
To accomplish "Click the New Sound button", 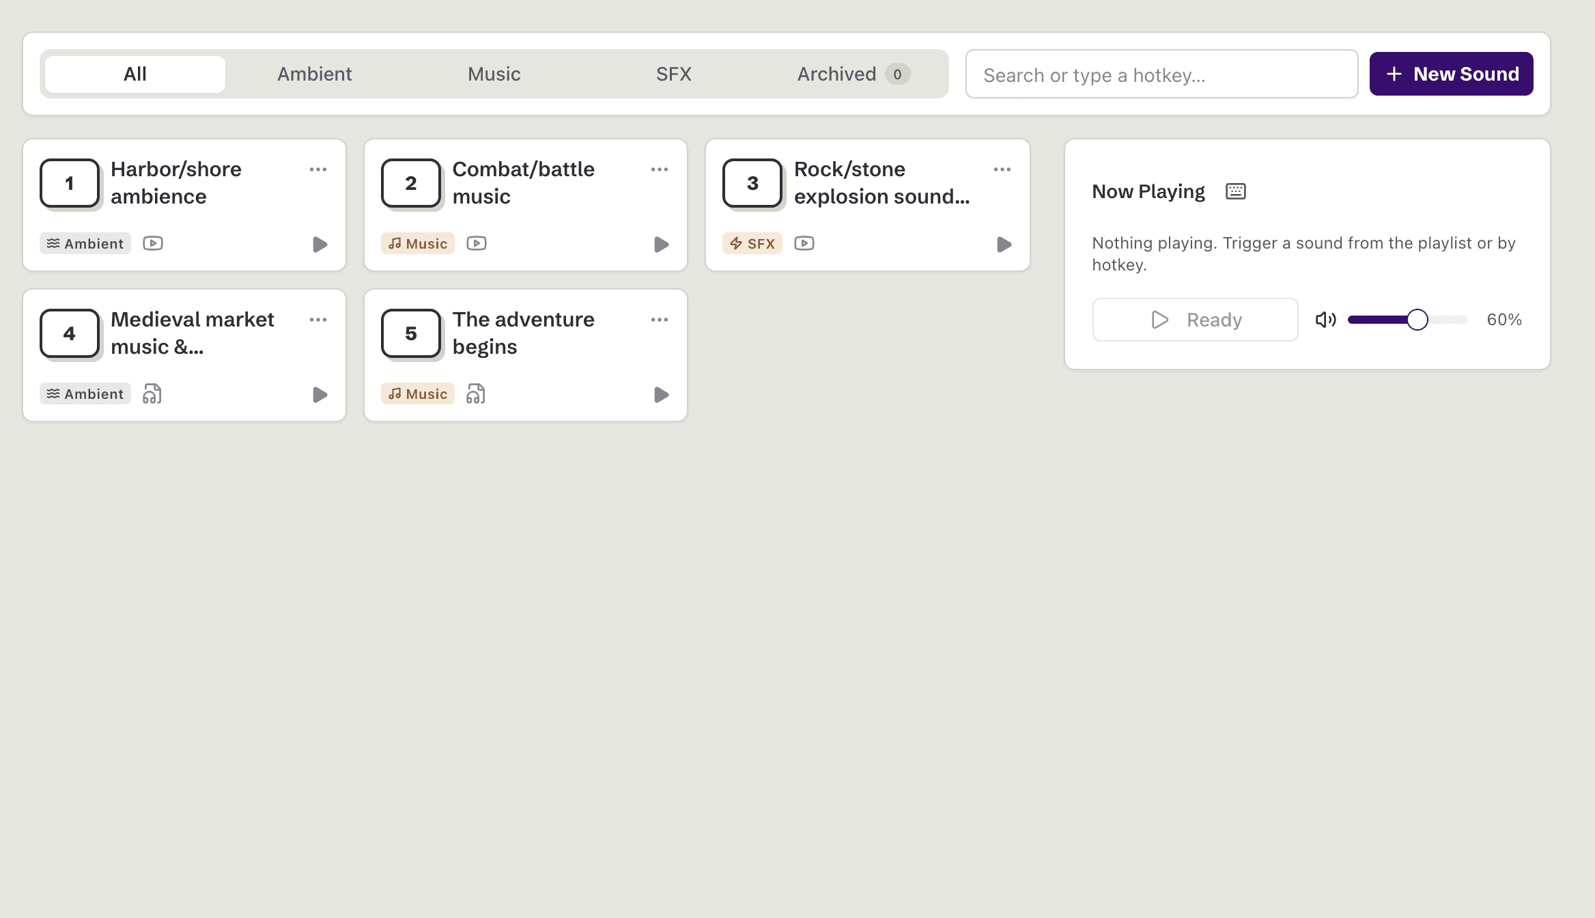I will tap(1452, 74).
